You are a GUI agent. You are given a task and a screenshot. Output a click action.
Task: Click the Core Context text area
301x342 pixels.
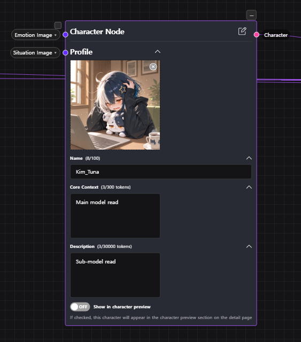tap(115, 216)
